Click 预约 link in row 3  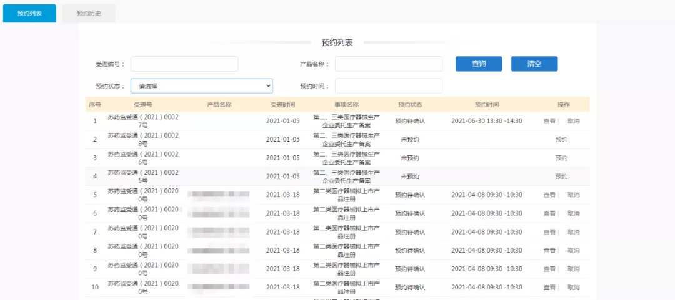coord(561,158)
